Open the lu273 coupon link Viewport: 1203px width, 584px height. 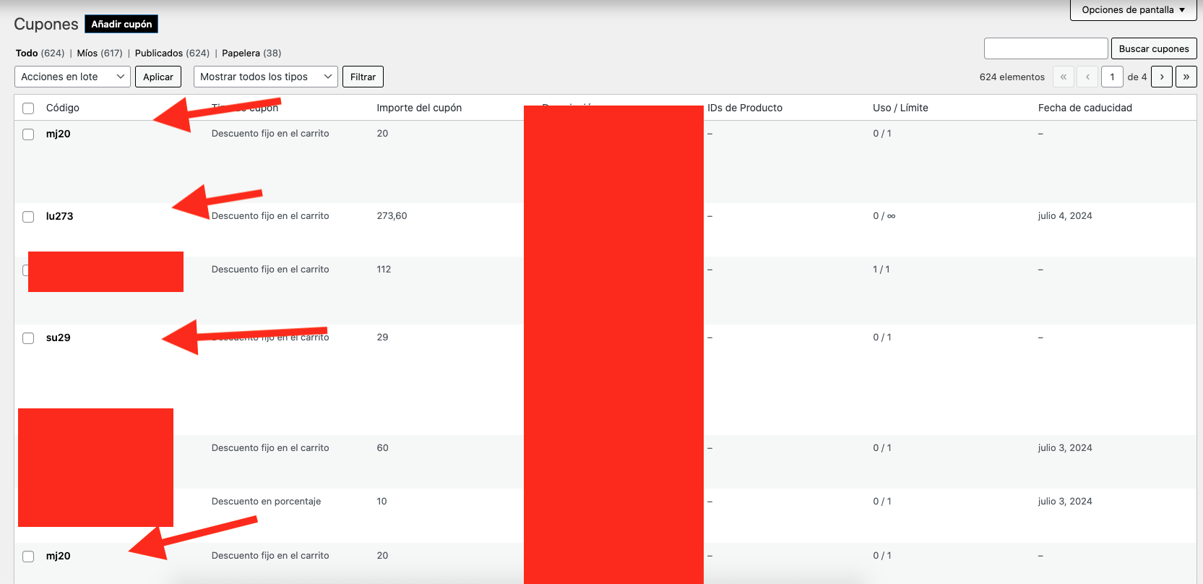[x=59, y=216]
